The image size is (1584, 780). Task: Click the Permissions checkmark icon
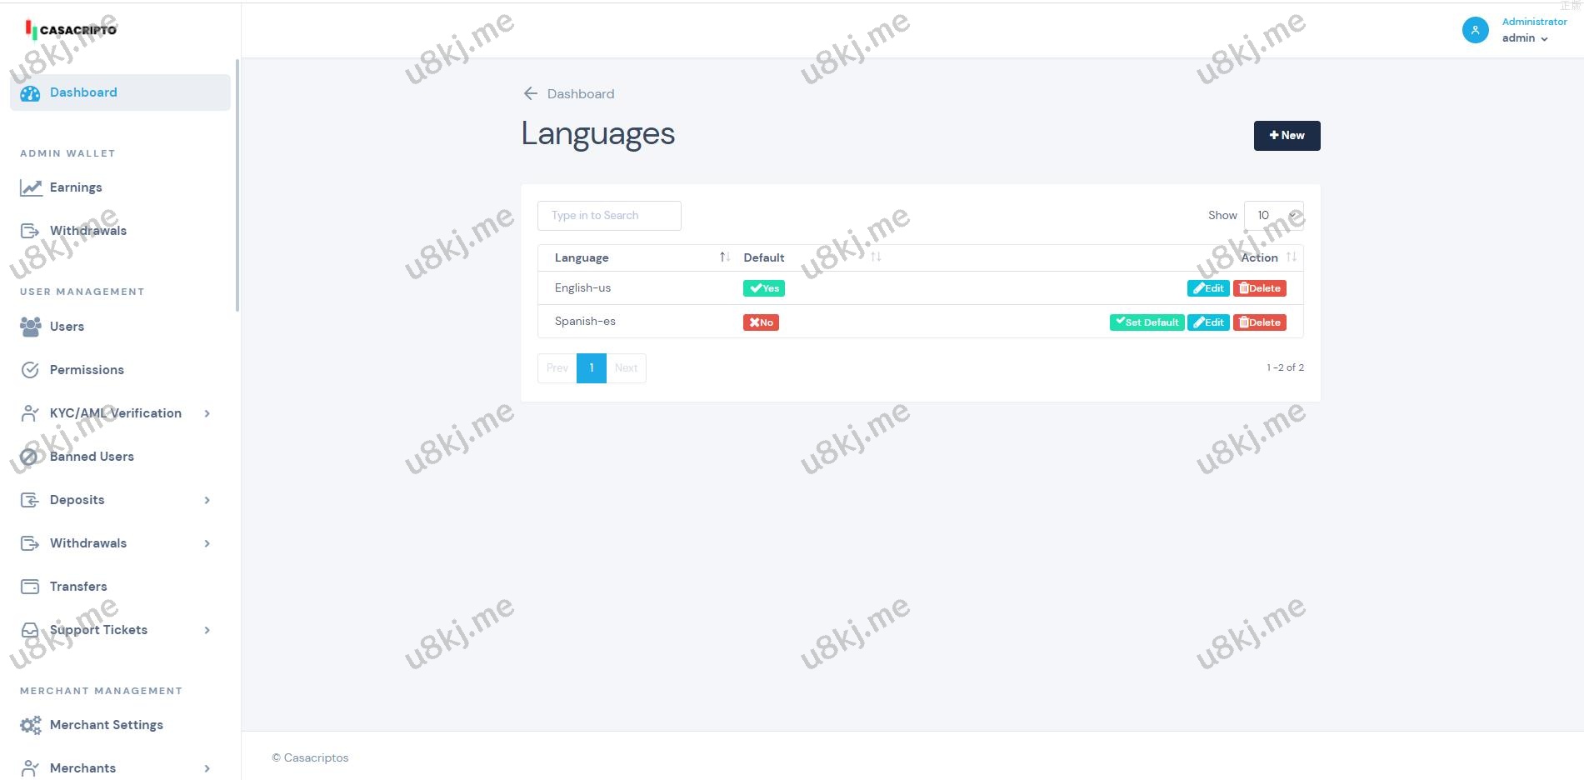[x=30, y=370]
